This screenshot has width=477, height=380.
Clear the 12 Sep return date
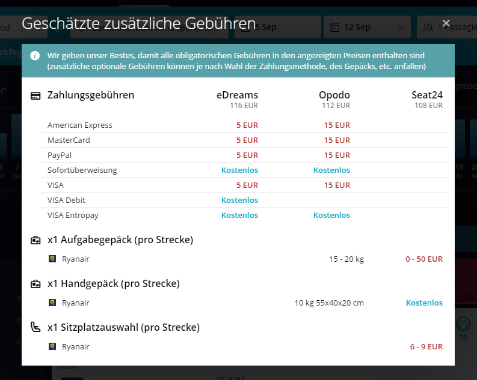coord(401,28)
